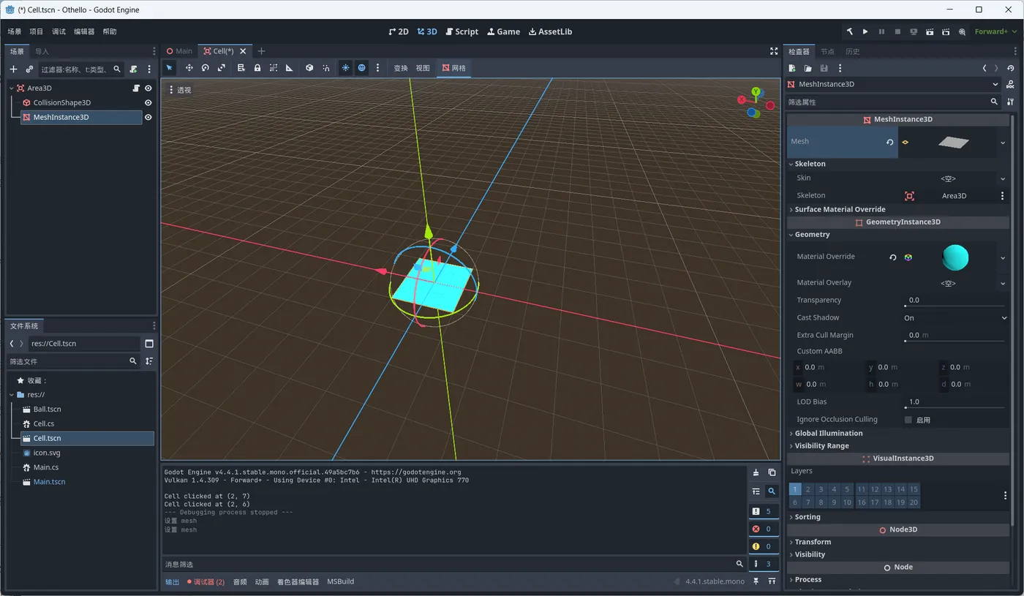Enable the Ignore Occlusion Culling checkbox
Image resolution: width=1024 pixels, height=596 pixels.
(x=908, y=420)
